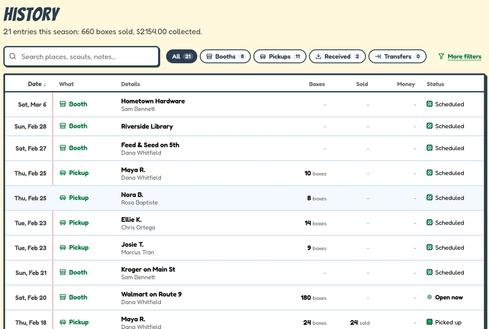Open the Nora B. pickup entry

[244, 198]
